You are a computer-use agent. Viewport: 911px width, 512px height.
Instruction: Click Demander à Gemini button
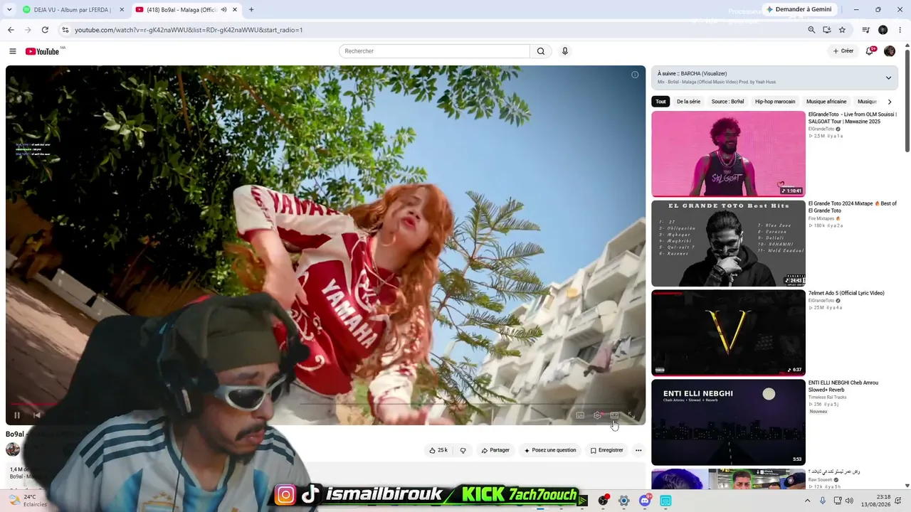click(799, 10)
